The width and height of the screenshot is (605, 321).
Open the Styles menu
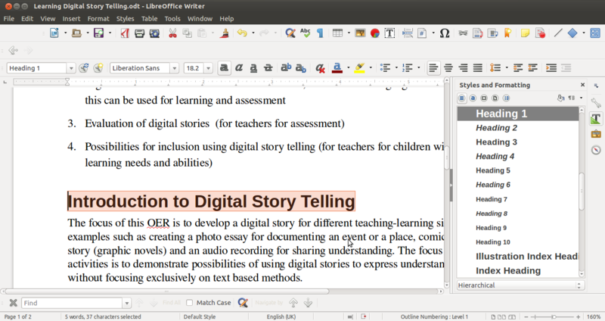pos(125,18)
